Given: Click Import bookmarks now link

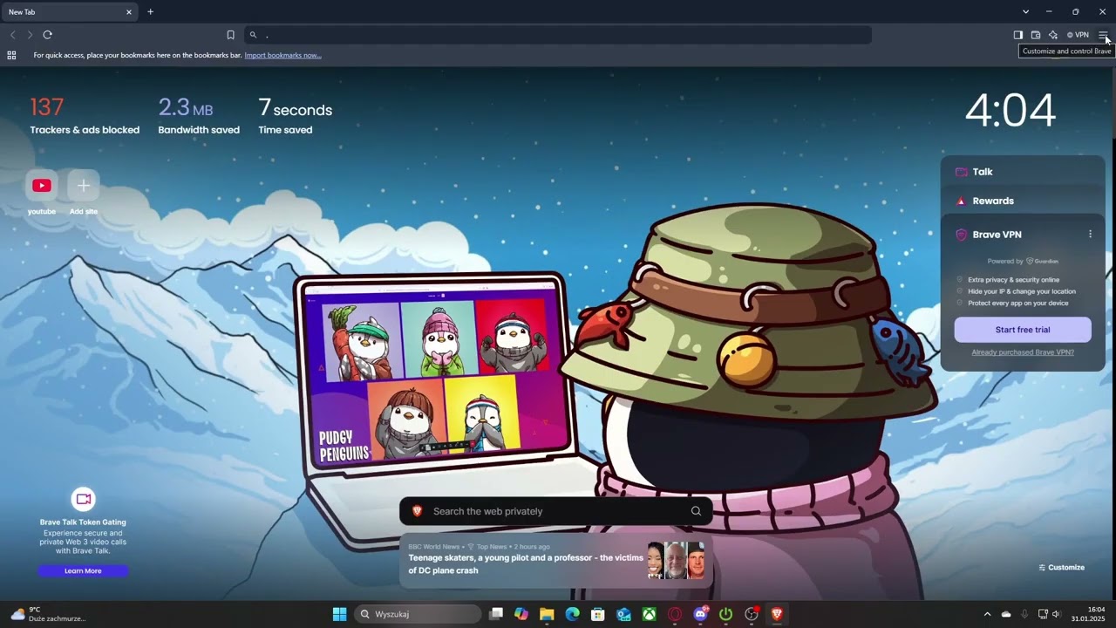Looking at the screenshot, I should pyautogui.click(x=282, y=55).
